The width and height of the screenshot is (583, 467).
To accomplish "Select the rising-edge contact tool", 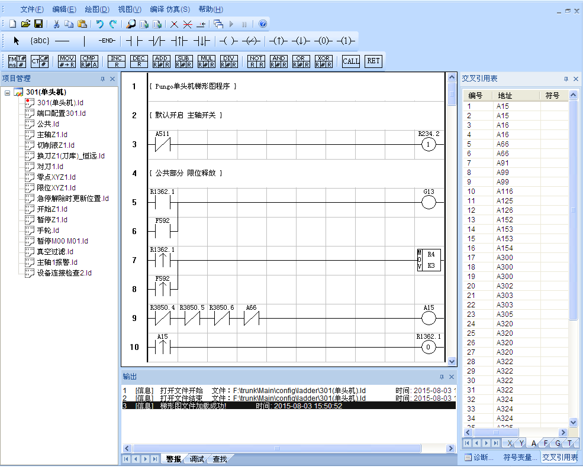I will pyautogui.click(x=179, y=41).
